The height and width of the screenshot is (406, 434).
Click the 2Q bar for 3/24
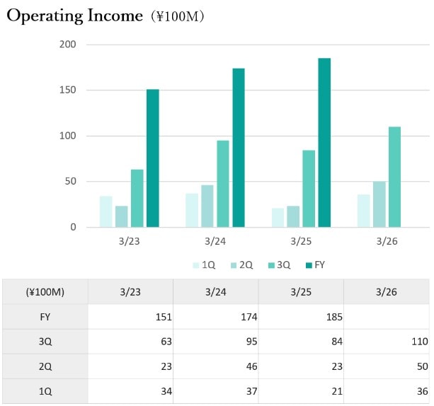click(x=207, y=206)
